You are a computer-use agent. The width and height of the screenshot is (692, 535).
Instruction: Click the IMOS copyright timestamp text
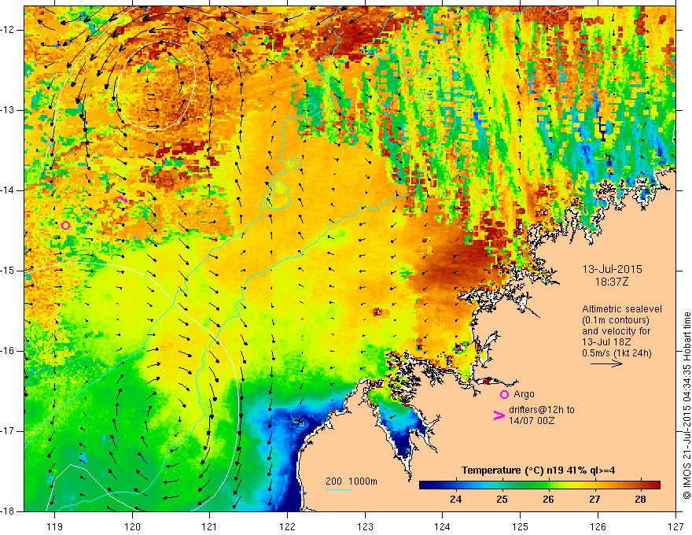tap(686, 405)
